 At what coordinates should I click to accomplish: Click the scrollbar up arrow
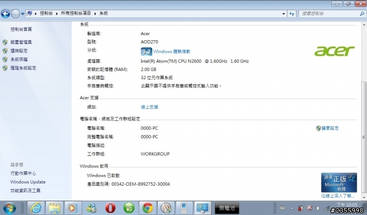pos(364,25)
